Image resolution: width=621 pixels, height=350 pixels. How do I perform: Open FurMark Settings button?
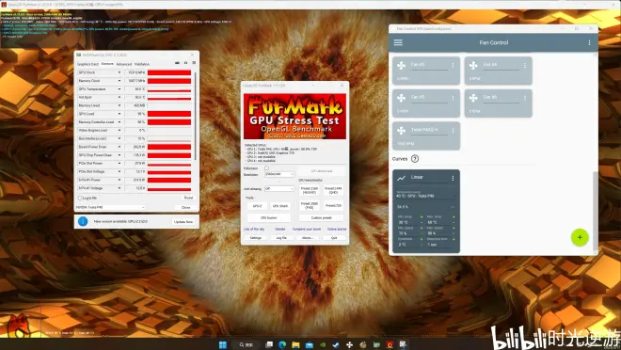coord(256,238)
